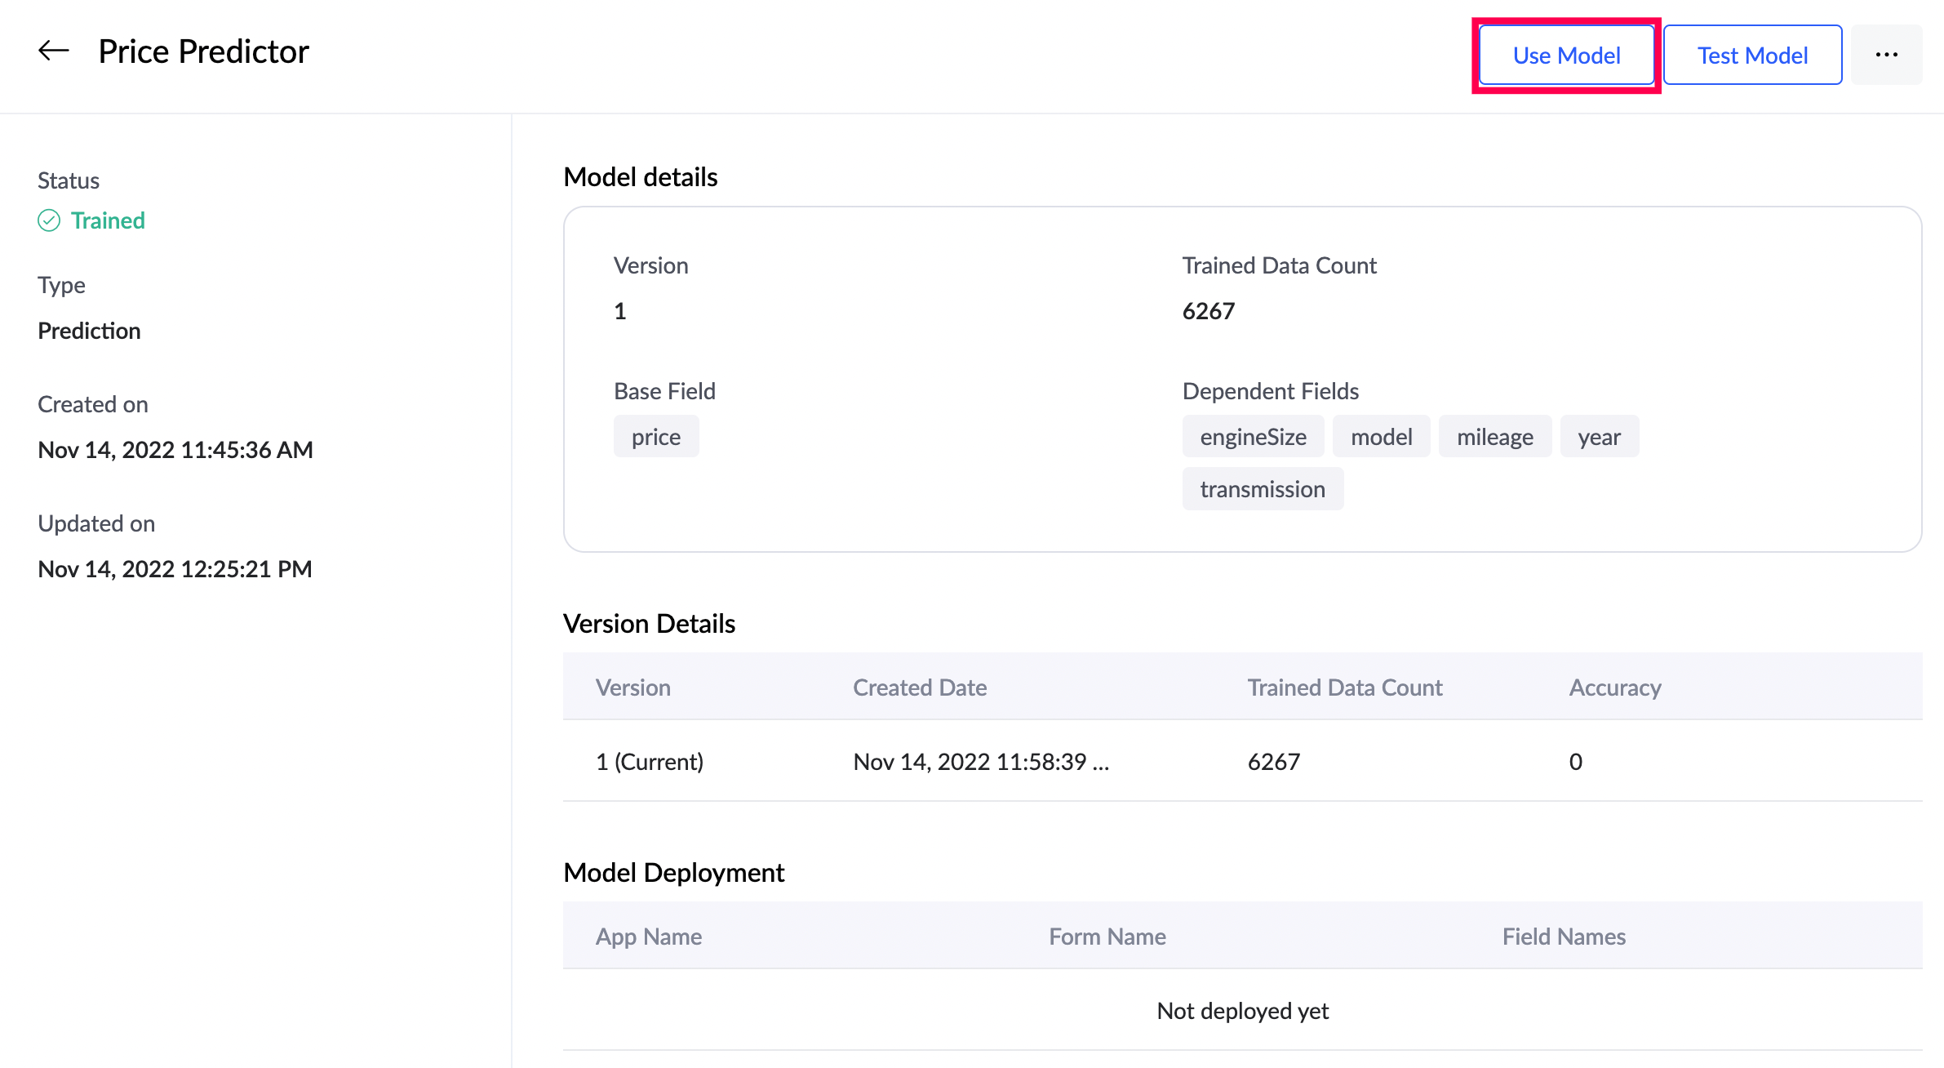Click the Field Names column header

[x=1563, y=937]
